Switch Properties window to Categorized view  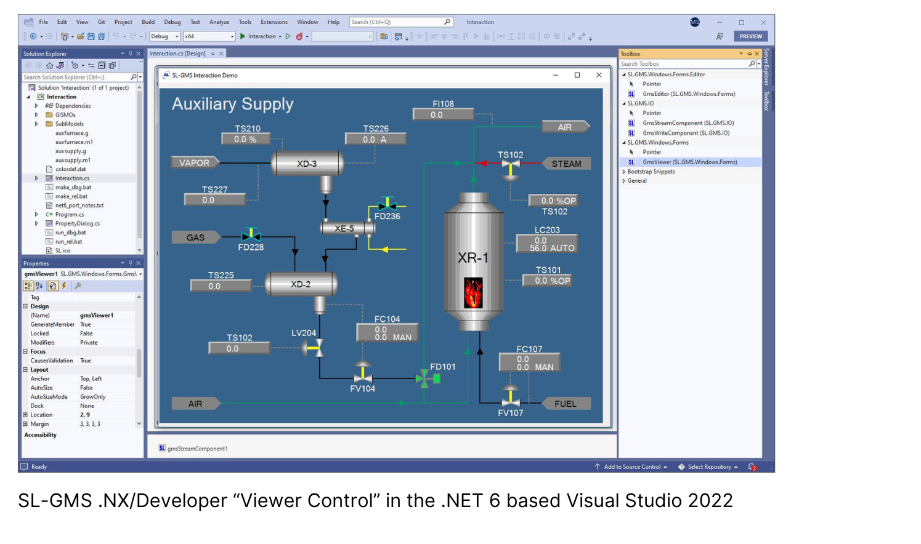(x=27, y=285)
